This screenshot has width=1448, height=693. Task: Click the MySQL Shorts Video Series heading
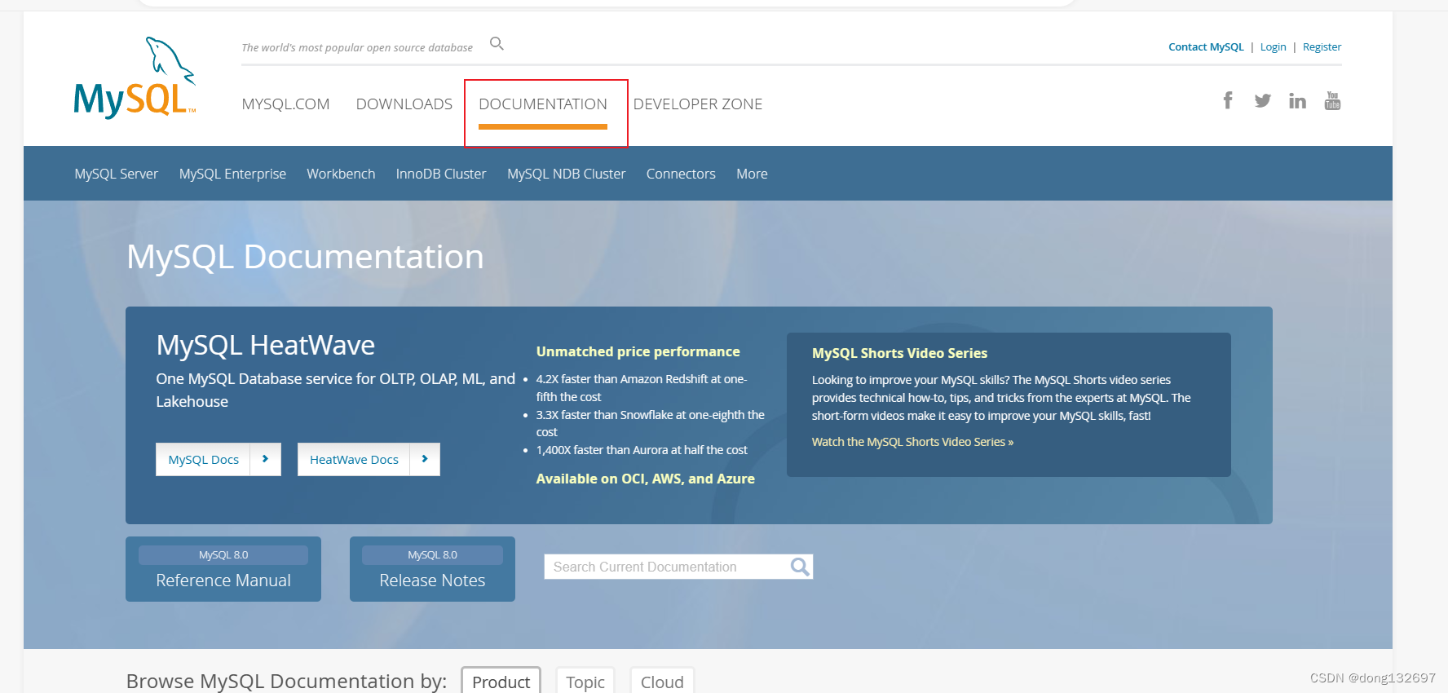point(899,353)
